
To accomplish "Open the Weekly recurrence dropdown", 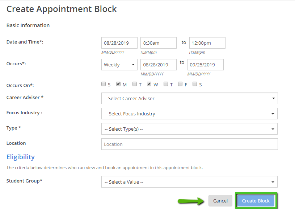I will pyautogui.click(x=119, y=65).
